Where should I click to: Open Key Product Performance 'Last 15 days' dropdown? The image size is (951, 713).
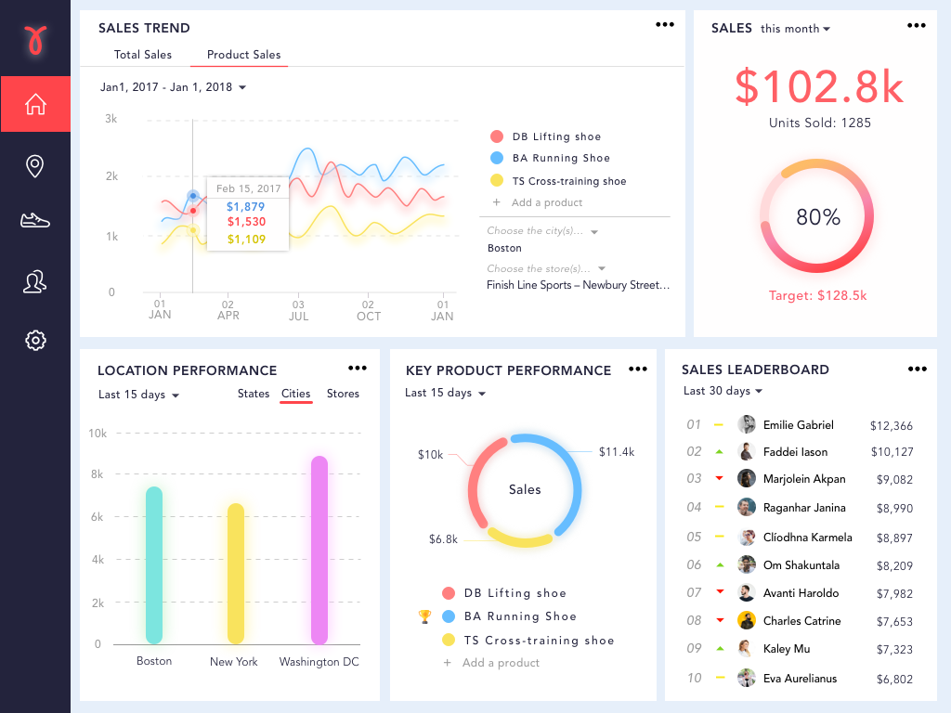pyautogui.click(x=446, y=393)
